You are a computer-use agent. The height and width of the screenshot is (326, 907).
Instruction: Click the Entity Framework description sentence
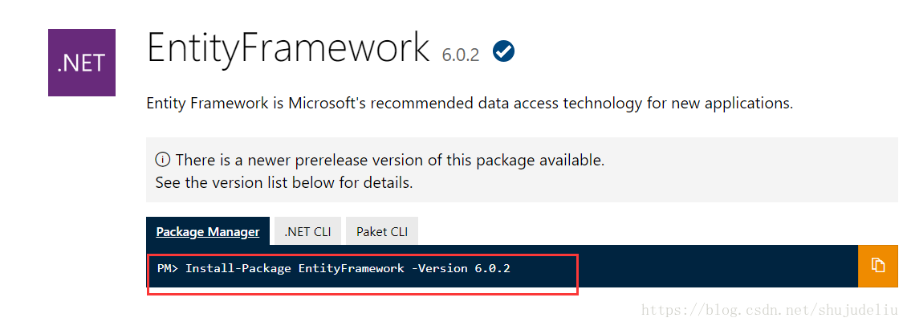coord(470,104)
